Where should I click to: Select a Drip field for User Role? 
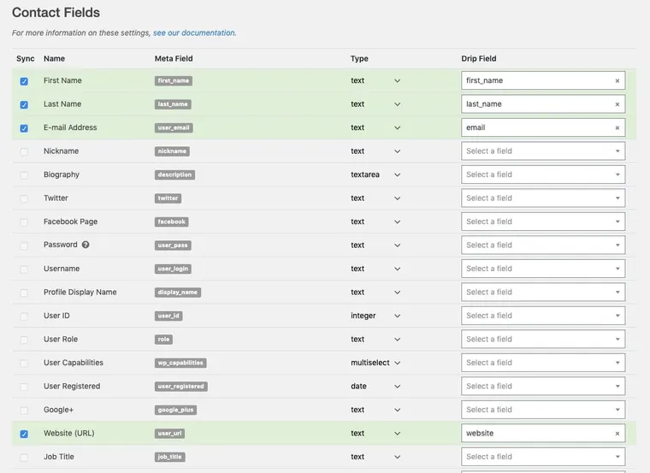(x=543, y=339)
